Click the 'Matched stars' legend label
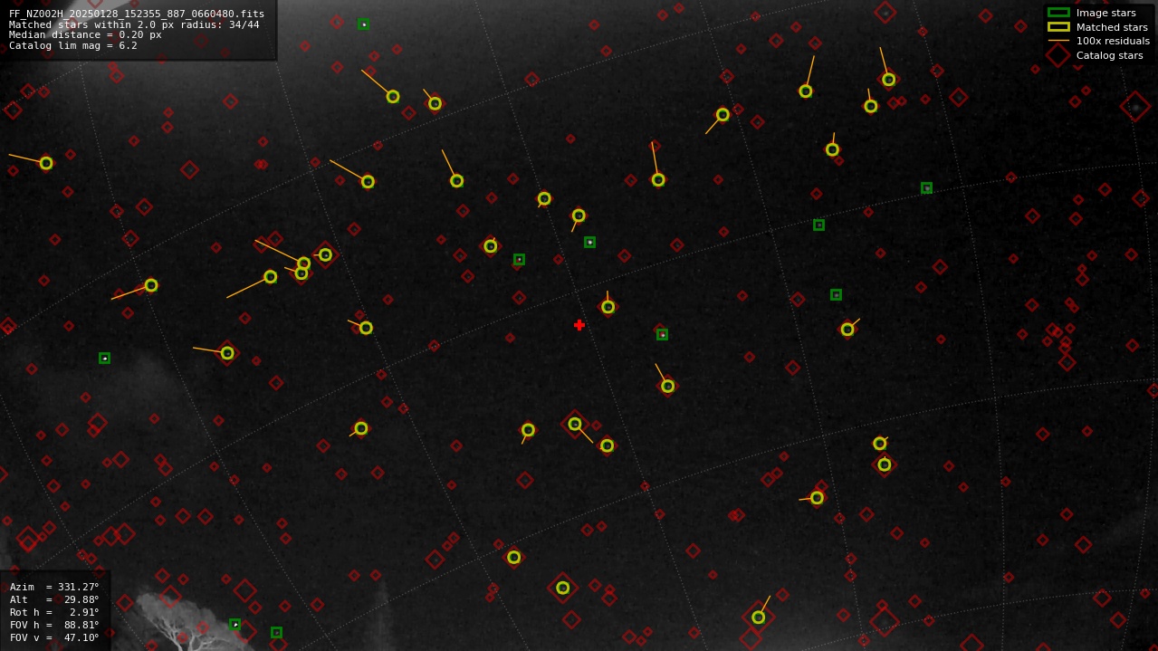 [x=1112, y=27]
